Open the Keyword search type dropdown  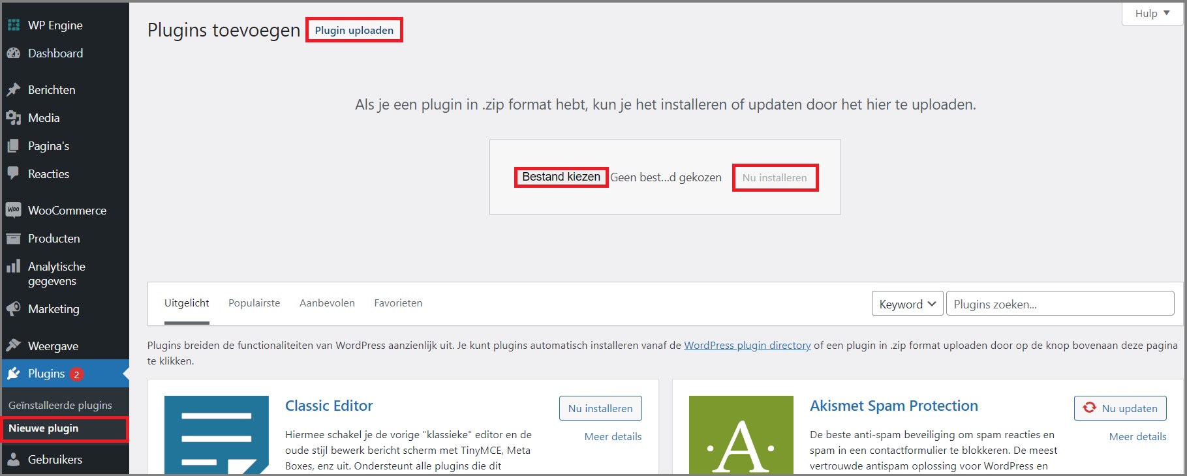[907, 304]
